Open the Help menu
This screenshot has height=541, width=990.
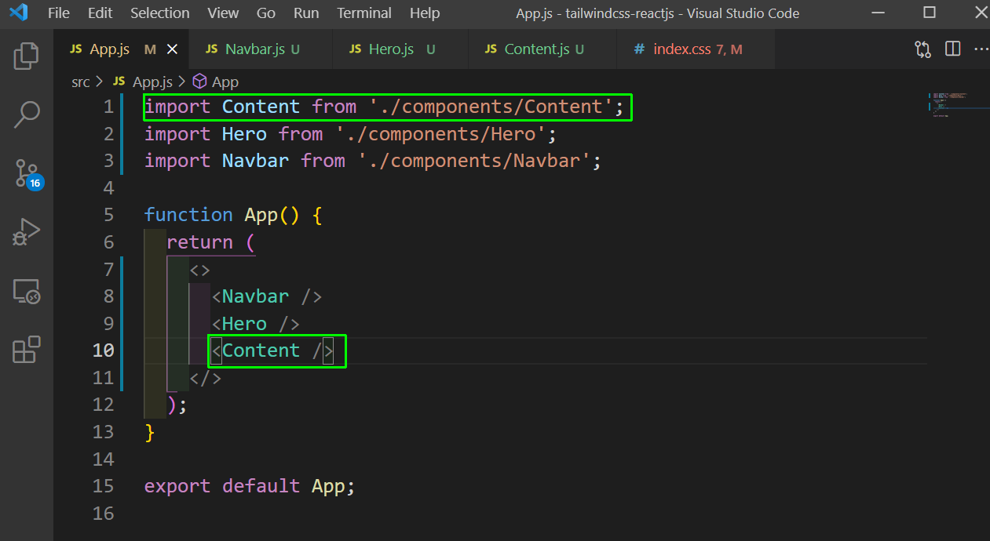[x=425, y=13]
